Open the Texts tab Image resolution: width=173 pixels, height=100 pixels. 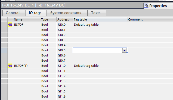point(97,13)
